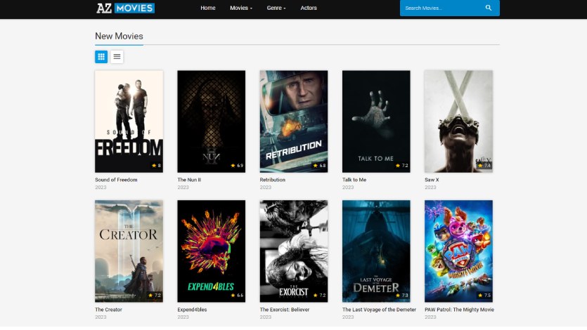Click the star rating badge on Saw X
Screen dimensions: 587x330
pyautogui.click(x=484, y=166)
